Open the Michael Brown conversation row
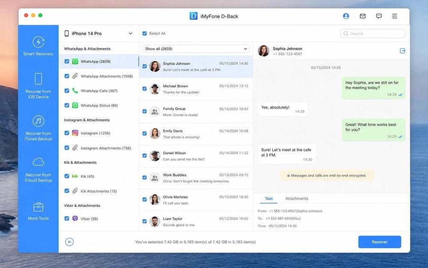Image resolution: width=428 pixels, height=268 pixels. (x=196, y=89)
